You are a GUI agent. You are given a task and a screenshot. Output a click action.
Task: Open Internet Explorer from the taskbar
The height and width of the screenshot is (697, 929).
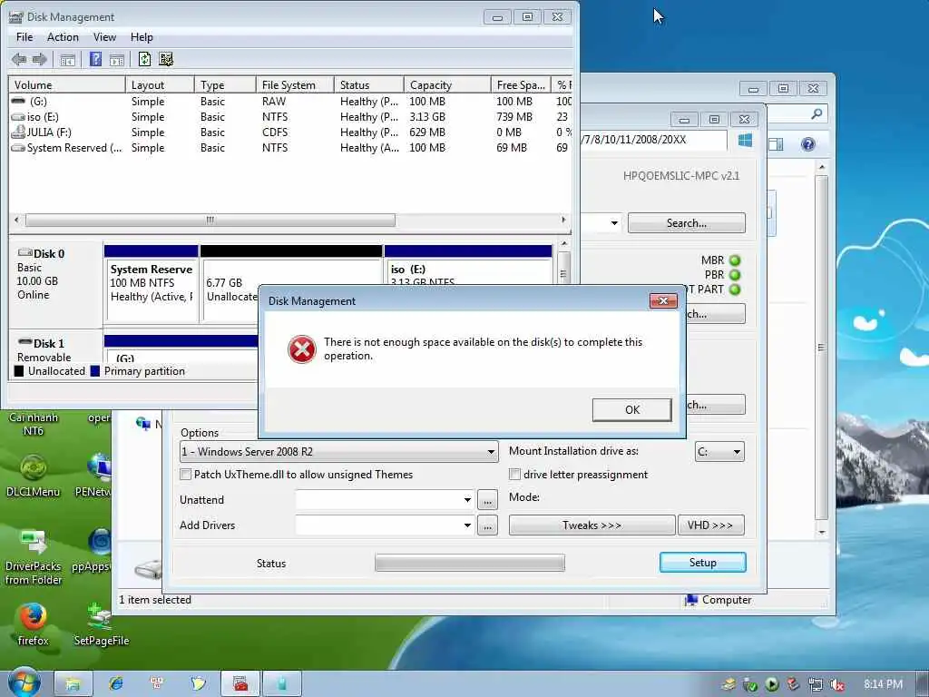tap(116, 683)
